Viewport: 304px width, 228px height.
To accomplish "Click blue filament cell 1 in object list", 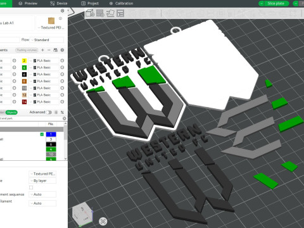I will (51, 134).
